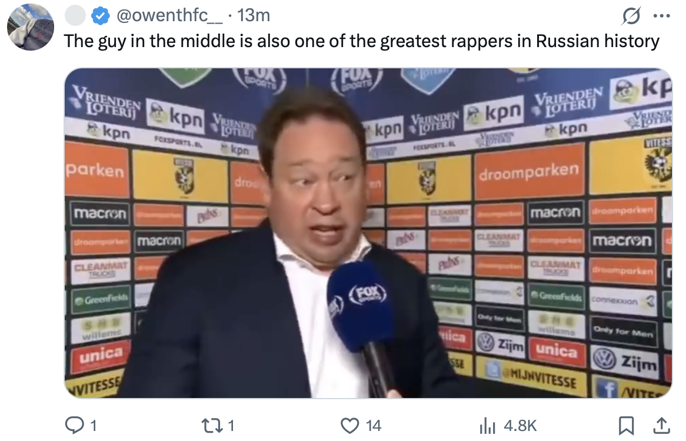Open the reply icon
This screenshot has height=441, width=686.
pos(74,425)
